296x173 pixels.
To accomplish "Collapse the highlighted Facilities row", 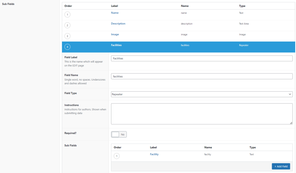I will pos(116,45).
